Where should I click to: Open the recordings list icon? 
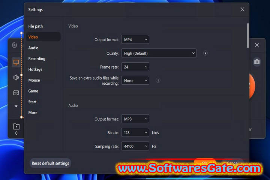pyautogui.click(x=16, y=127)
